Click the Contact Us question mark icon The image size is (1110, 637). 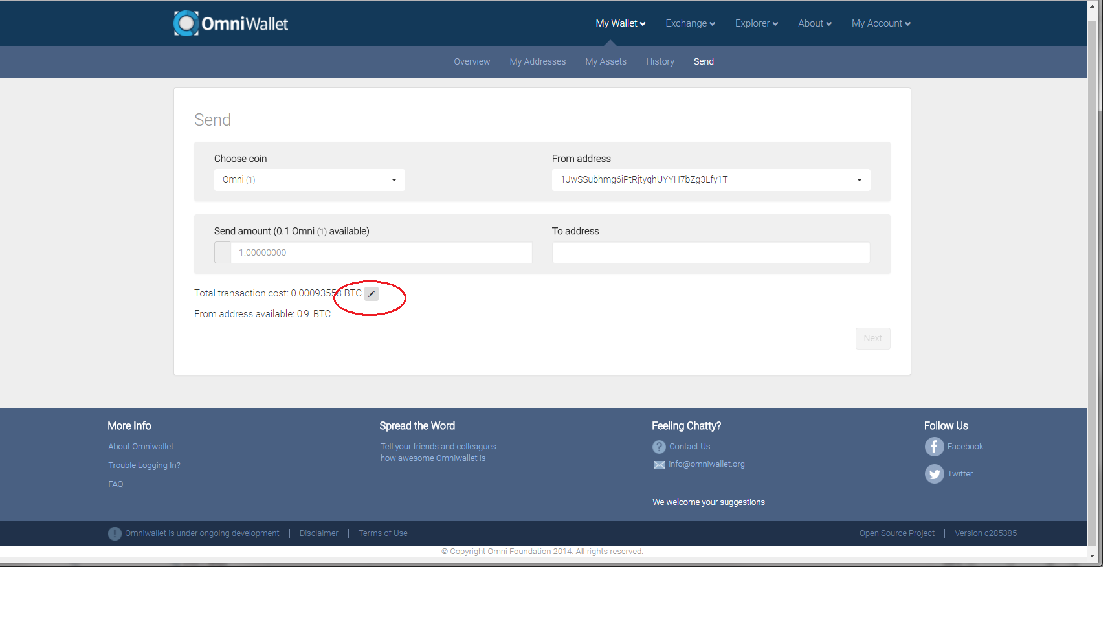click(659, 447)
